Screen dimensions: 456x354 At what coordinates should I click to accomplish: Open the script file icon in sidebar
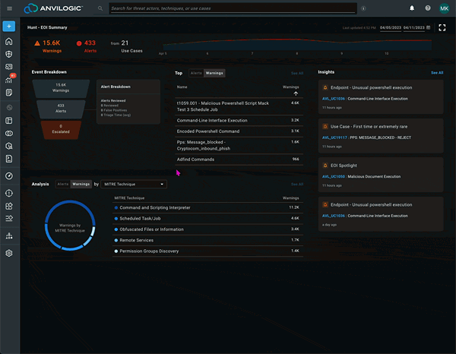[x=9, y=159]
